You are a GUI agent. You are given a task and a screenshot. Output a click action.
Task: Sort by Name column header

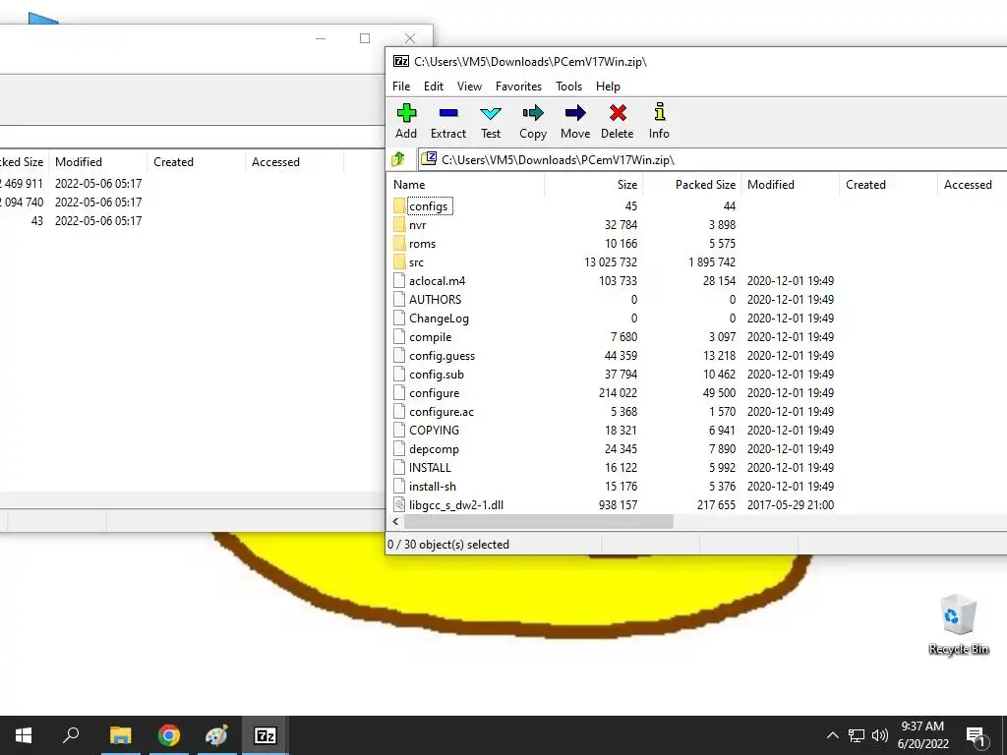click(465, 185)
